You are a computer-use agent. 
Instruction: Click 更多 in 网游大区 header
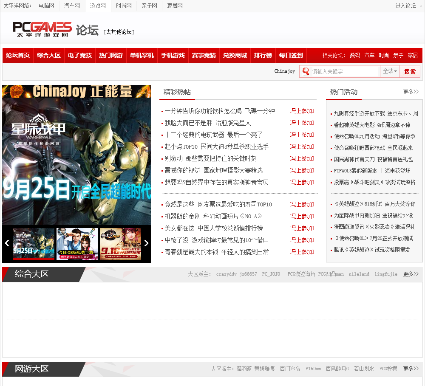coord(411,369)
